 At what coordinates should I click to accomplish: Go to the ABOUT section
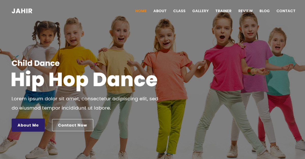coord(160,11)
